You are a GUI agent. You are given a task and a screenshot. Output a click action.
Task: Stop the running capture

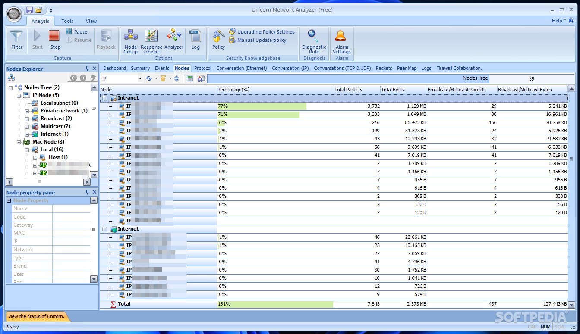55,40
